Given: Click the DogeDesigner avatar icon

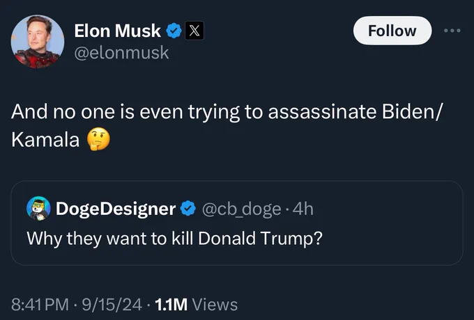Looking at the screenshot, I should [38, 209].
